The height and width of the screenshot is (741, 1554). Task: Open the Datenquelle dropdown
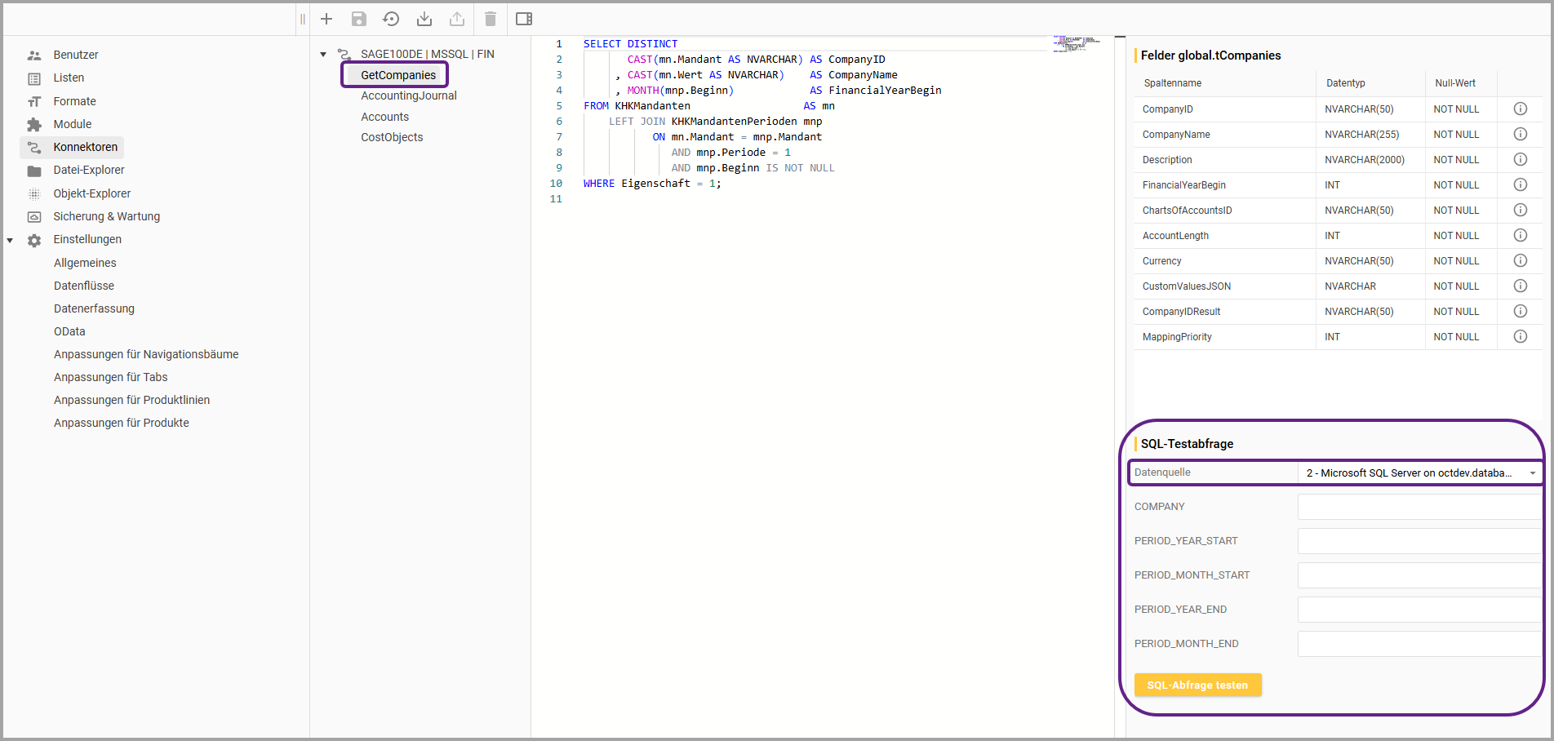1417,473
